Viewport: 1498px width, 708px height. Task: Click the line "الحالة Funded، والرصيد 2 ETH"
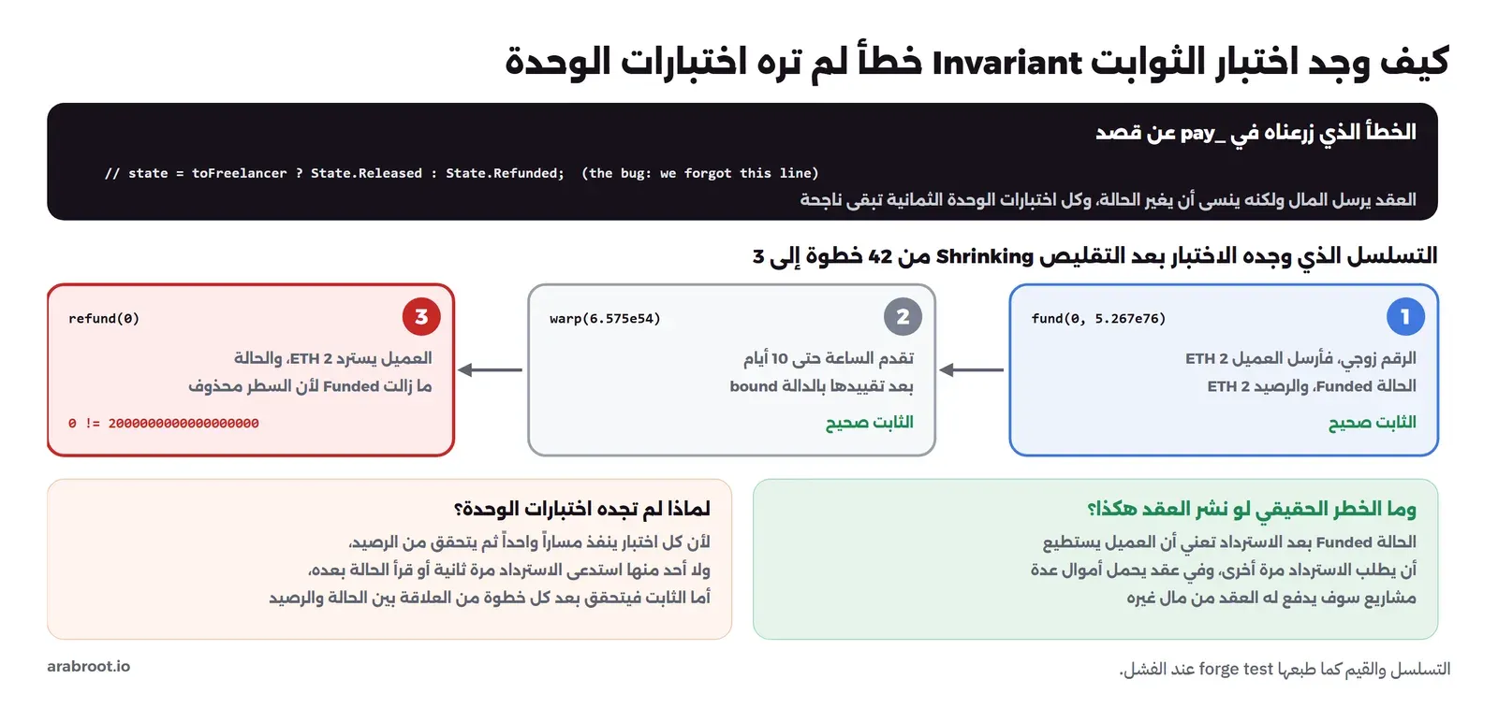click(x=1312, y=386)
